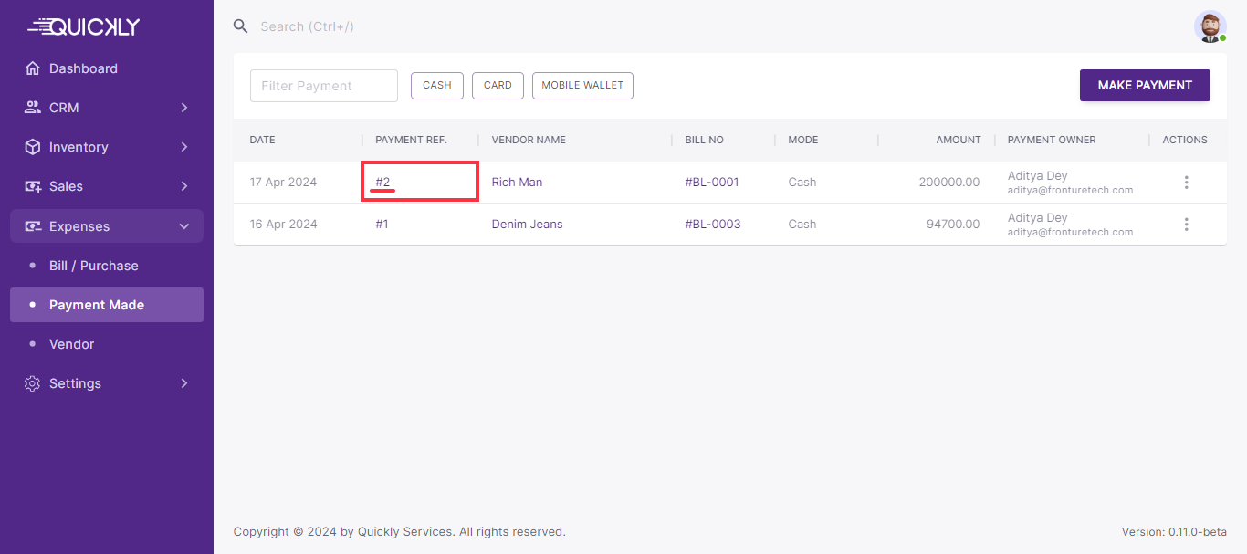Click the Settings gear icon
Image resolution: width=1247 pixels, height=554 pixels.
click(33, 383)
